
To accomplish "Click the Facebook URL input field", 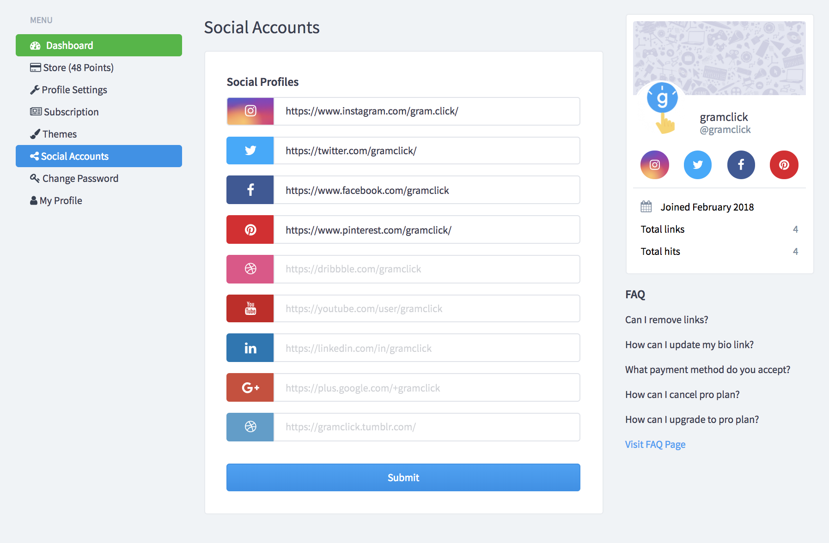I will click(427, 190).
